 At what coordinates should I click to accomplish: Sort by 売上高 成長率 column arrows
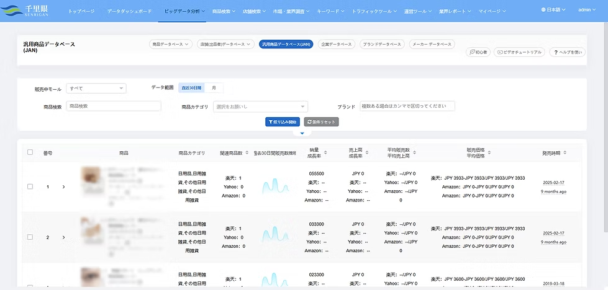point(367,152)
